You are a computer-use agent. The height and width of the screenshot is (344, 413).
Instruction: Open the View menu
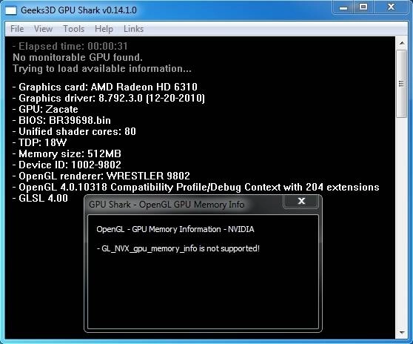(x=43, y=29)
